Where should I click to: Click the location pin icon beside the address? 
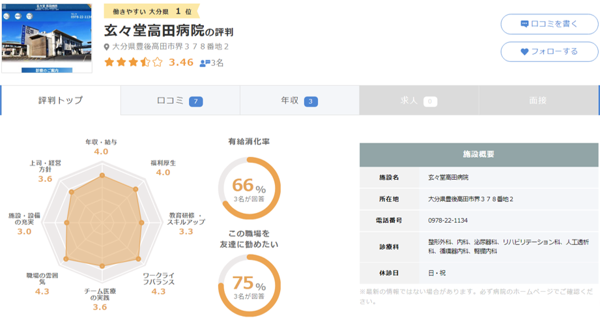tap(107, 47)
